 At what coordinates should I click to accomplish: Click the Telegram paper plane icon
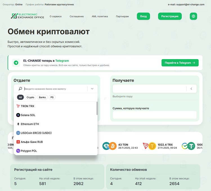(x=16, y=63)
